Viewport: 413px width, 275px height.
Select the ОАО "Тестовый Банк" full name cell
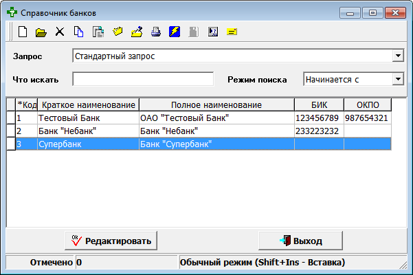click(x=216, y=118)
